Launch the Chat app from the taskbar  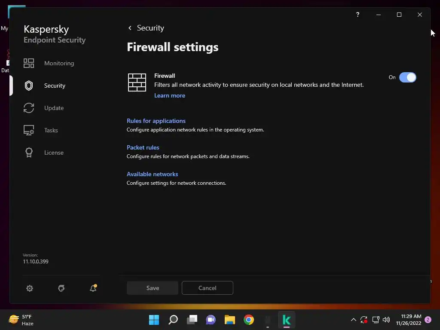pos(211,320)
